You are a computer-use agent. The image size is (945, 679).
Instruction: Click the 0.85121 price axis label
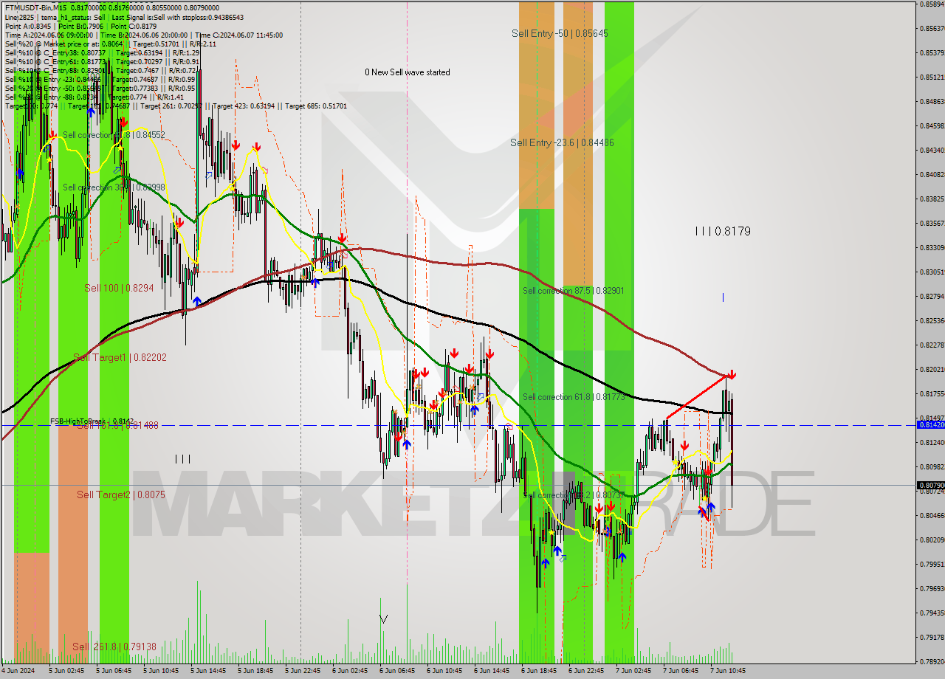[932, 77]
